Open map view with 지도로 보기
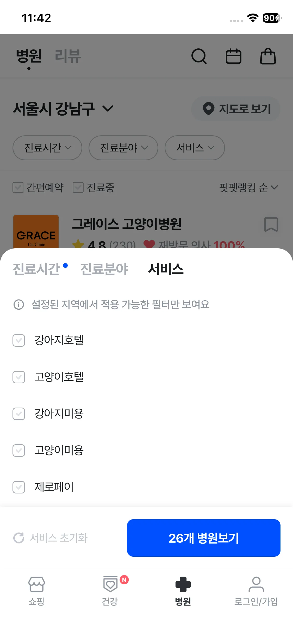The height and width of the screenshot is (634, 293). point(236,109)
